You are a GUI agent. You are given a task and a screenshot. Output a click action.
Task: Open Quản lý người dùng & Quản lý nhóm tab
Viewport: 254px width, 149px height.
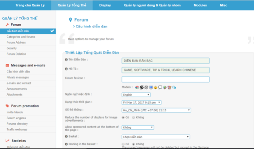pos(152,5)
